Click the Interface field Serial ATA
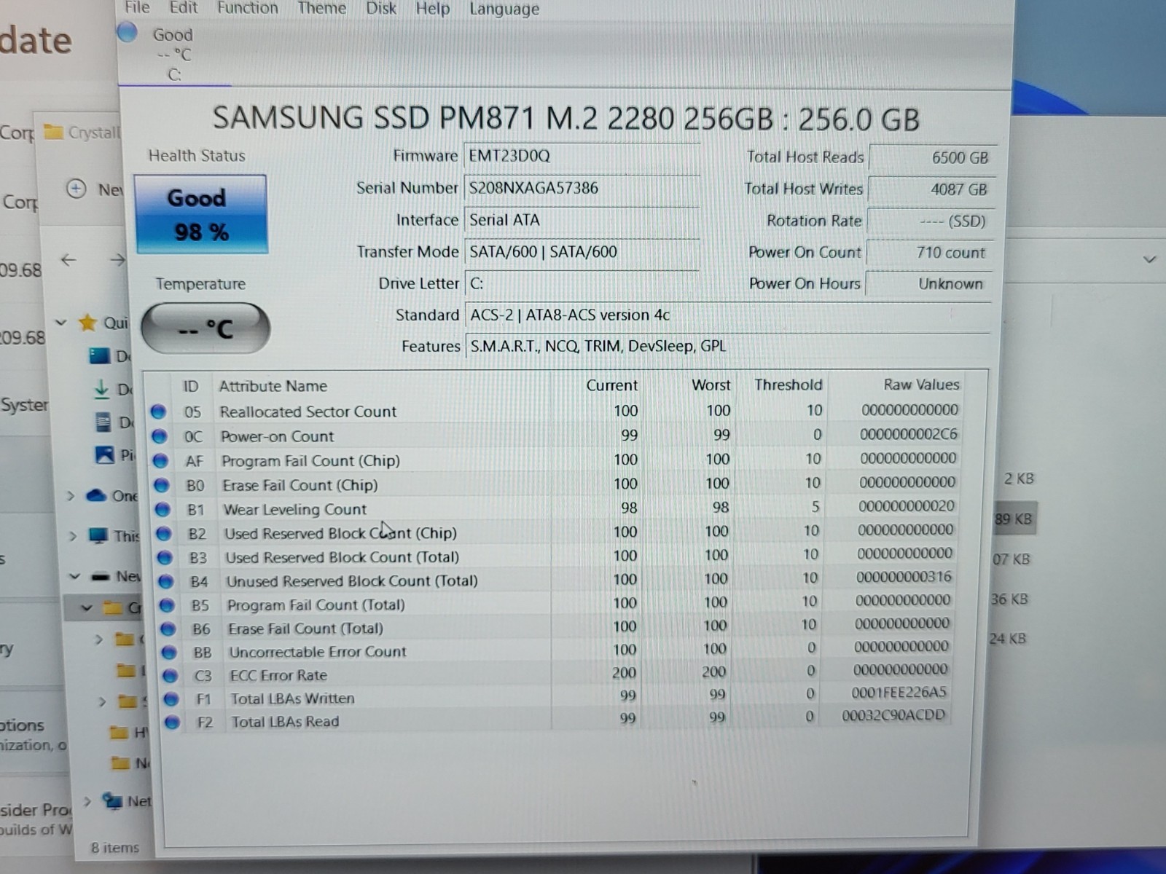The height and width of the screenshot is (874, 1166). pos(582,220)
